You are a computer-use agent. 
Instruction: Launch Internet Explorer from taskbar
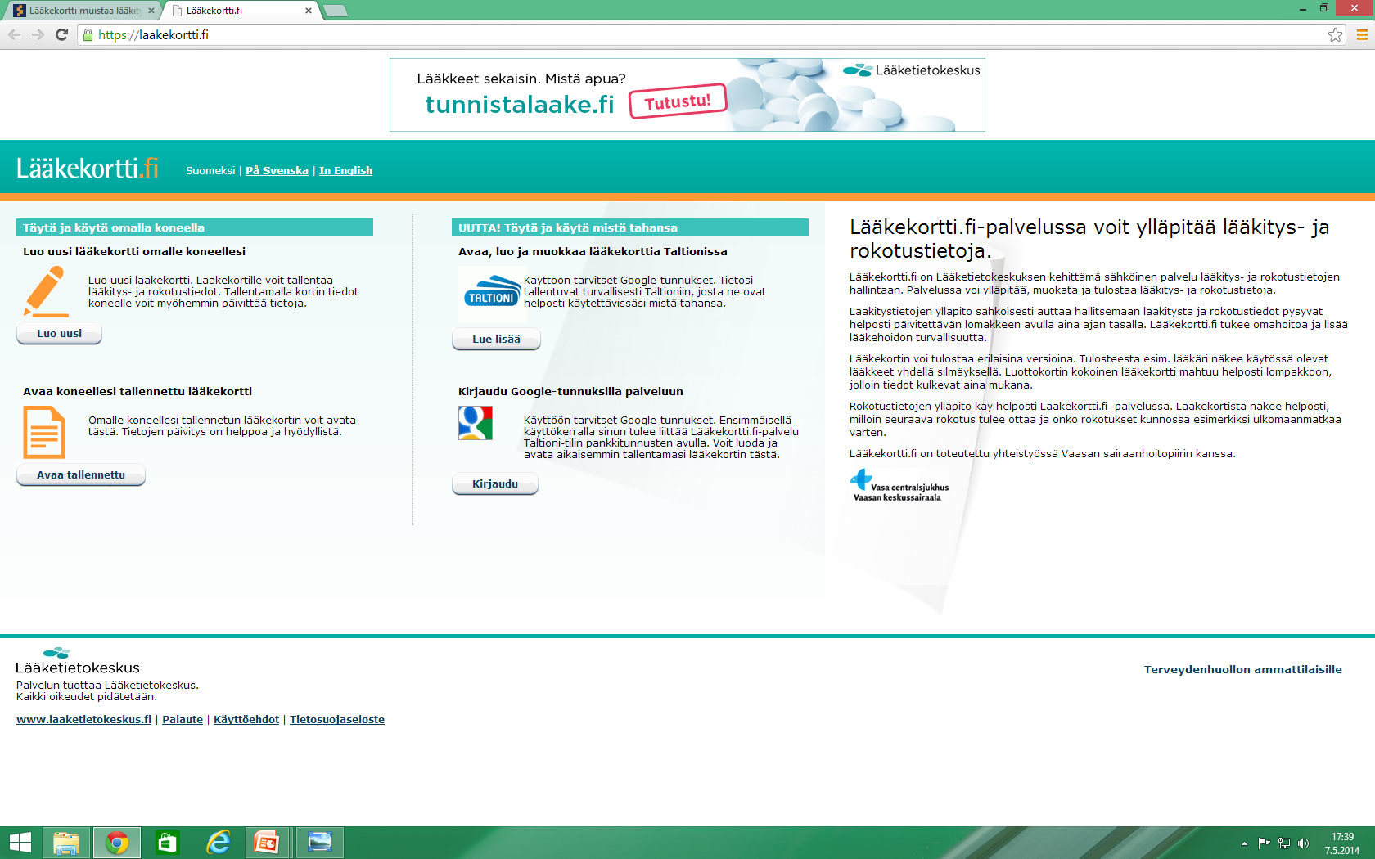coord(219,843)
